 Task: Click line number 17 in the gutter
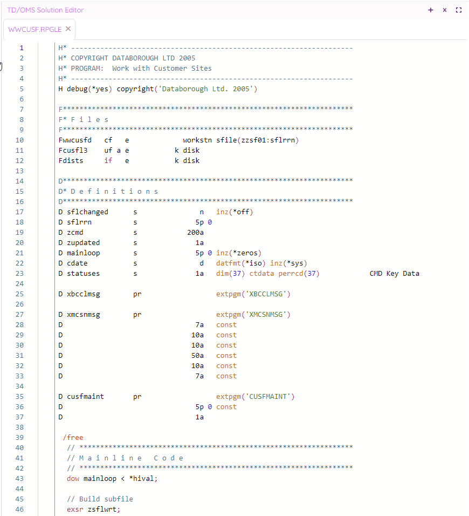click(21, 212)
